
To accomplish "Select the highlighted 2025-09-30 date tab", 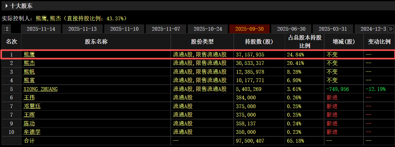I will click(249, 29).
